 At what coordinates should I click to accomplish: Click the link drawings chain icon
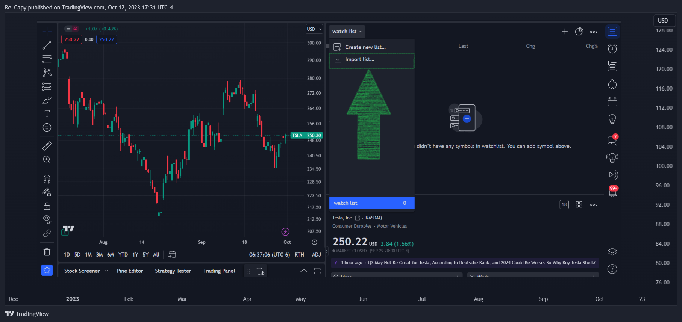pyautogui.click(x=47, y=233)
